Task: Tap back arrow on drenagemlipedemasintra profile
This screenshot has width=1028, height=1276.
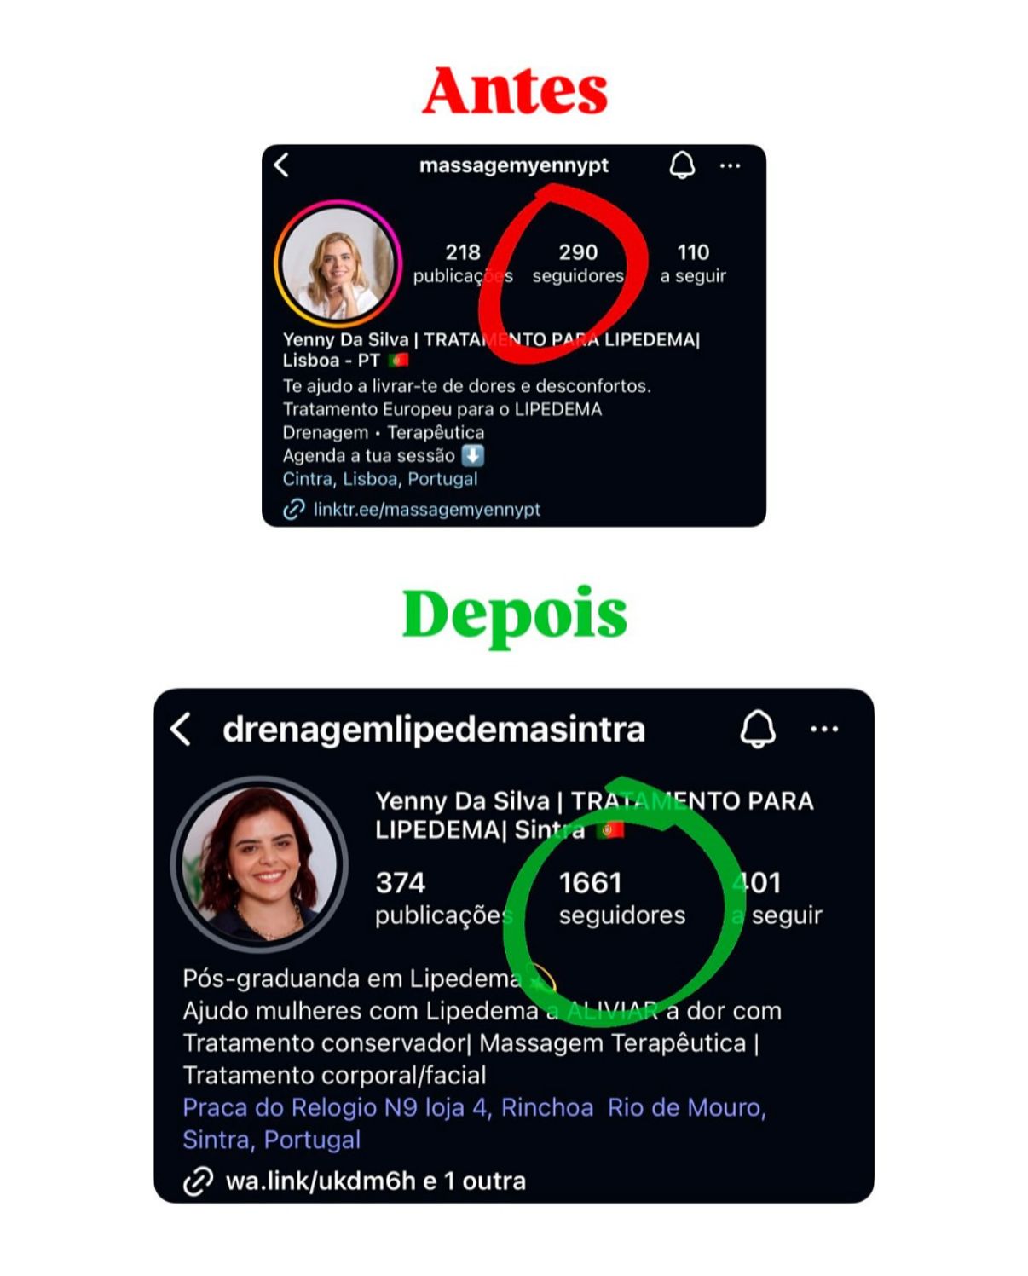Action: point(180,730)
